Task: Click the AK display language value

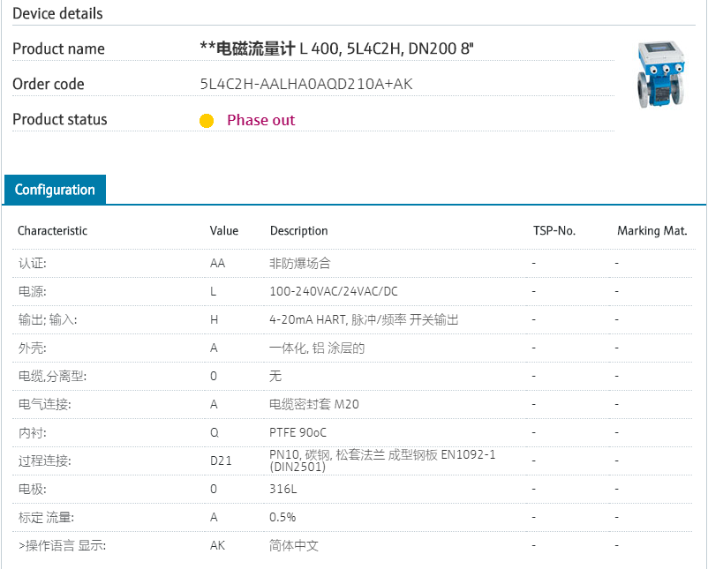Action: (217, 545)
